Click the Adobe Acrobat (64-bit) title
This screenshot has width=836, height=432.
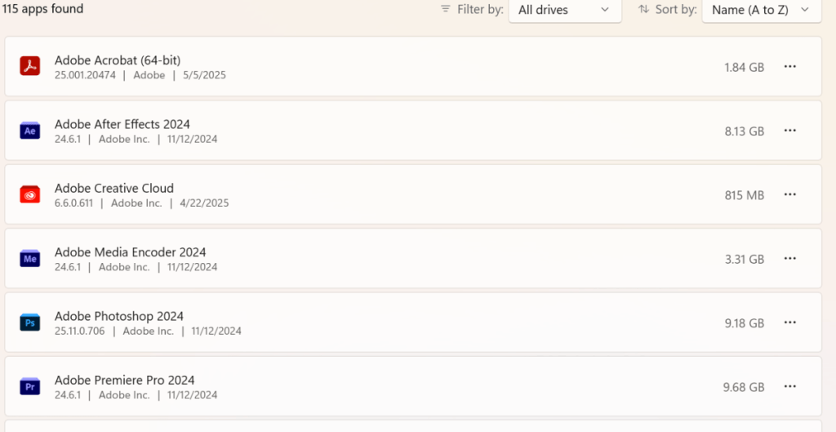click(118, 60)
